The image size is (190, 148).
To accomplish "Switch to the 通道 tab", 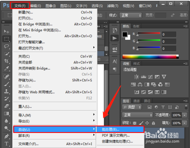I will tap(136, 101).
